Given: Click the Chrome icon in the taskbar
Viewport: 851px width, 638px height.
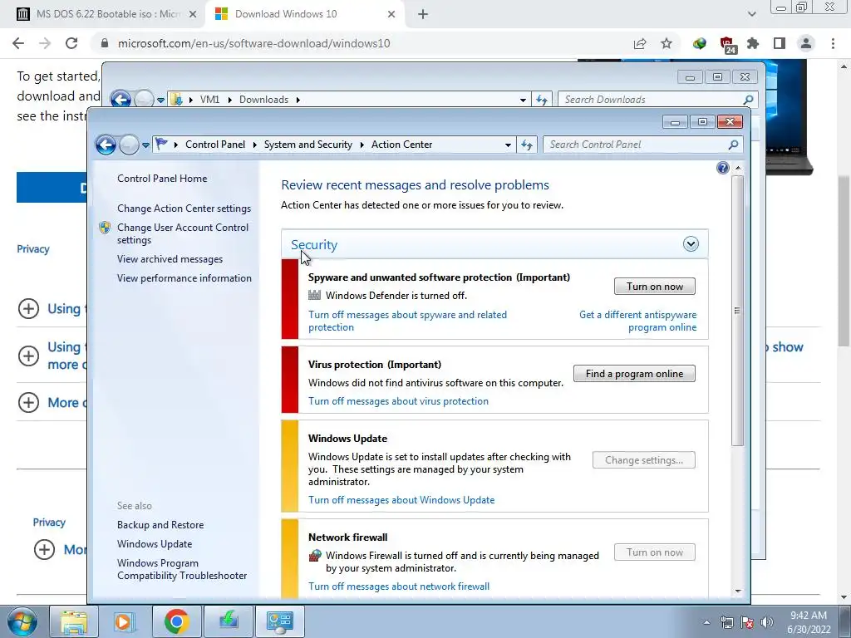Looking at the screenshot, I should tap(176, 621).
